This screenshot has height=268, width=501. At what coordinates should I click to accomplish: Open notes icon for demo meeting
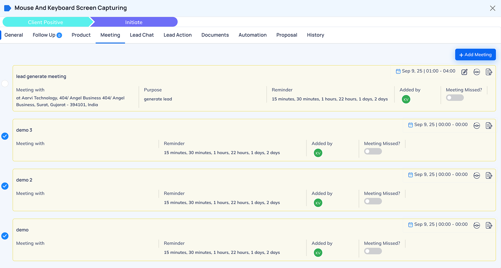[489, 225]
